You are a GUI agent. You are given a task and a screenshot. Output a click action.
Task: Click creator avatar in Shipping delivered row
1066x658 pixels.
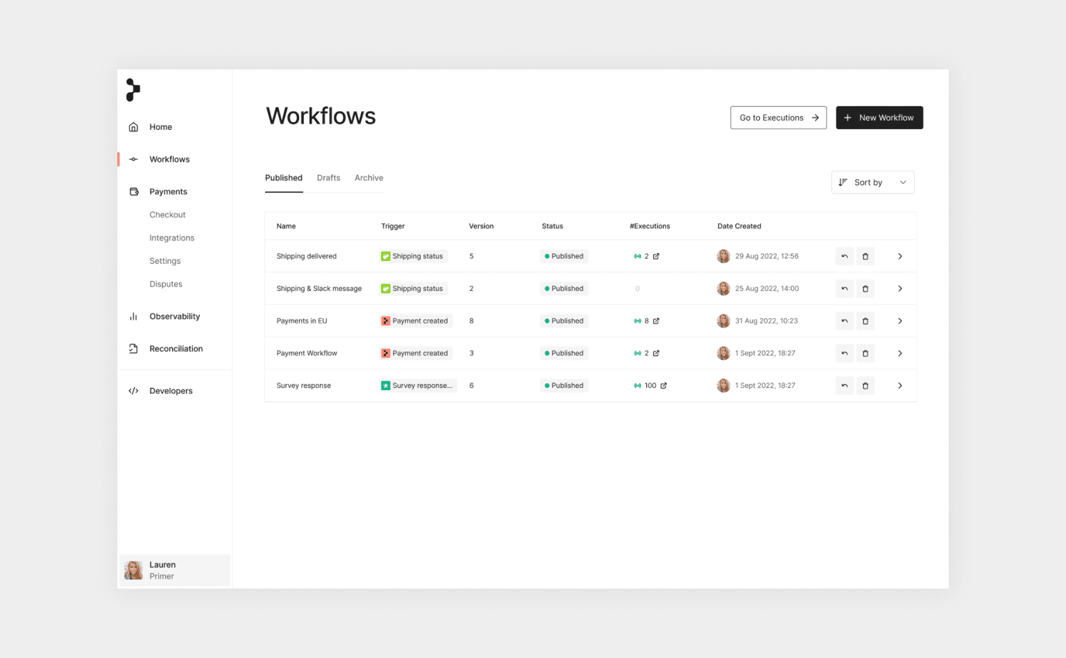point(723,256)
